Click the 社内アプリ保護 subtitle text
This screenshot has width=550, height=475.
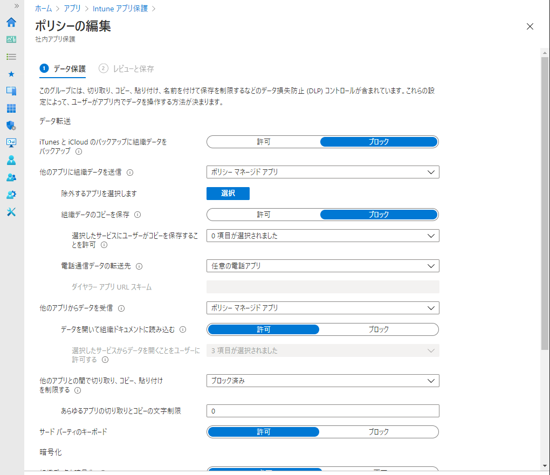pyautogui.click(x=55, y=39)
